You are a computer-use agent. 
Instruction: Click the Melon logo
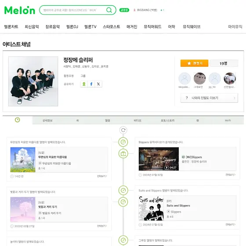click(x=20, y=10)
